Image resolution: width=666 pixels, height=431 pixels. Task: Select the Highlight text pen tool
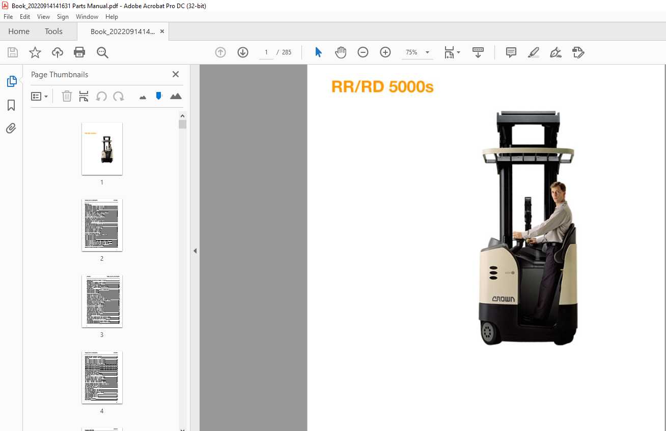click(534, 52)
